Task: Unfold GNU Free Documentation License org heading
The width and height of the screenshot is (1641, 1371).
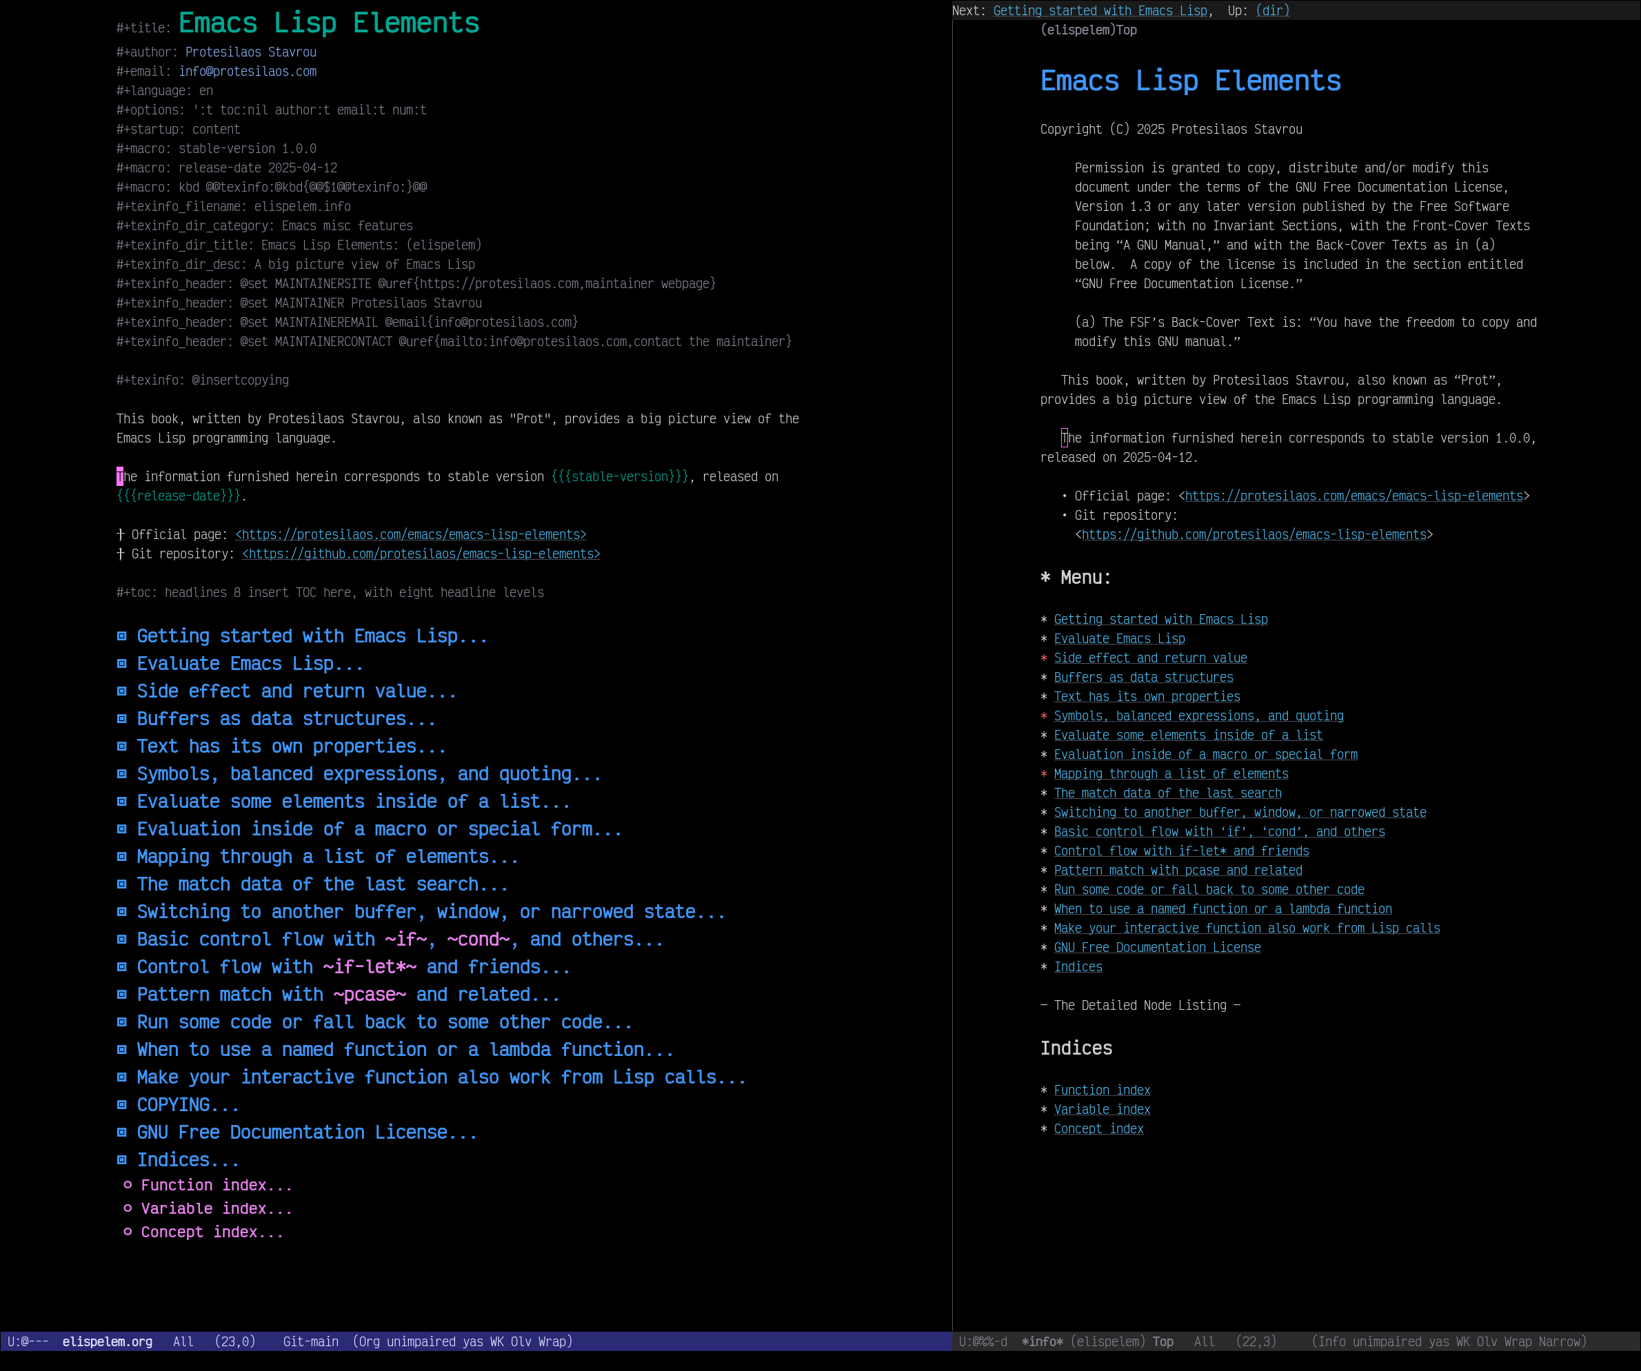Action: coord(307,1132)
